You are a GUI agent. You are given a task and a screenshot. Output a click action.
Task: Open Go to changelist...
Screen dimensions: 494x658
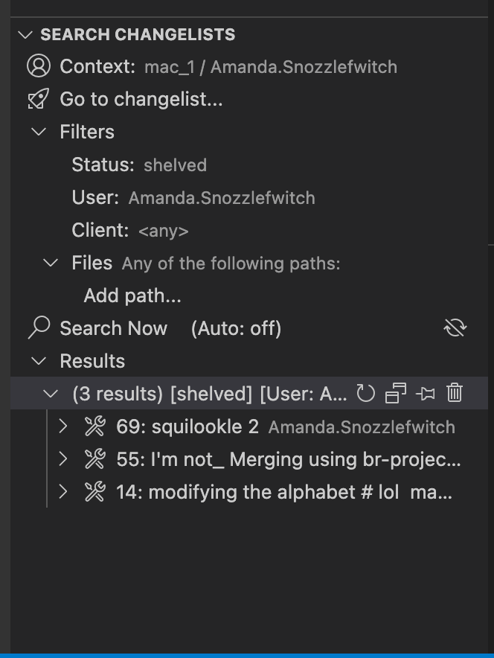click(x=141, y=99)
